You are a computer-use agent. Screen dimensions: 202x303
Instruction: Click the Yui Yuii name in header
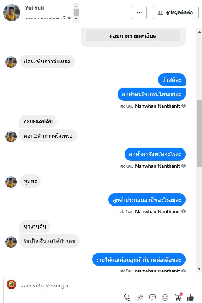pos(34,8)
